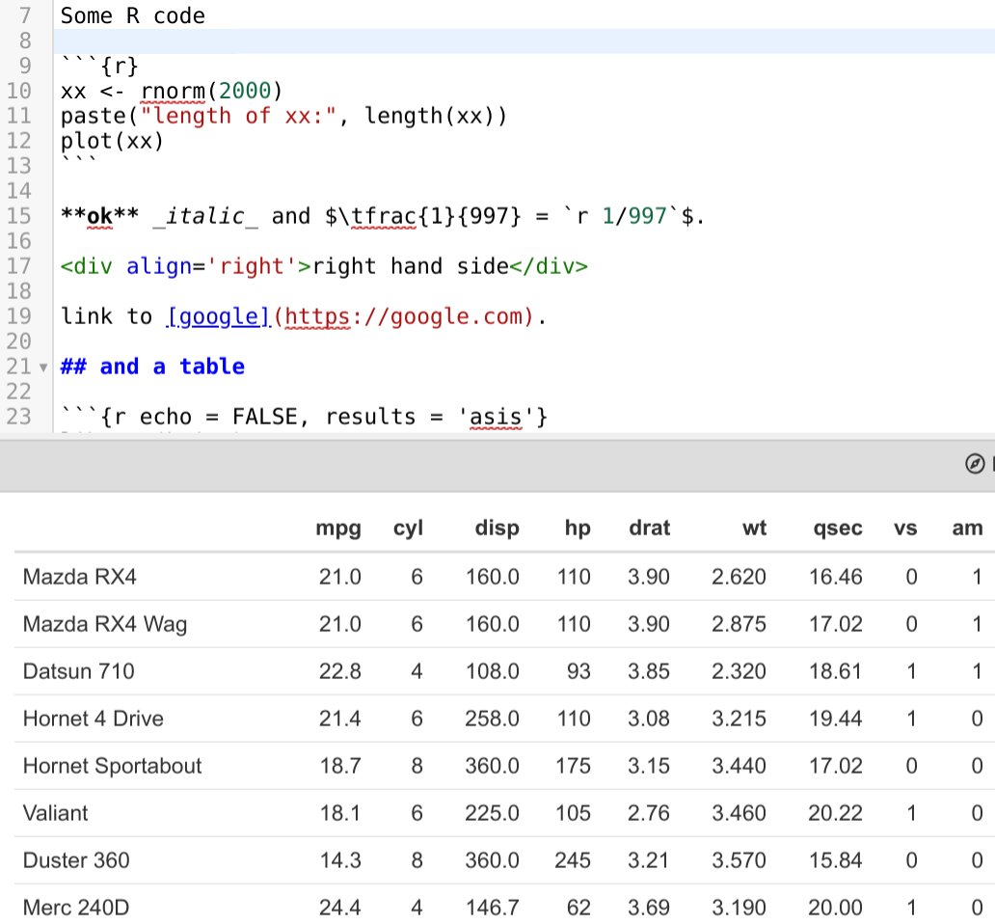Click the wt column header
This screenshot has width=995, height=924.
tap(755, 528)
